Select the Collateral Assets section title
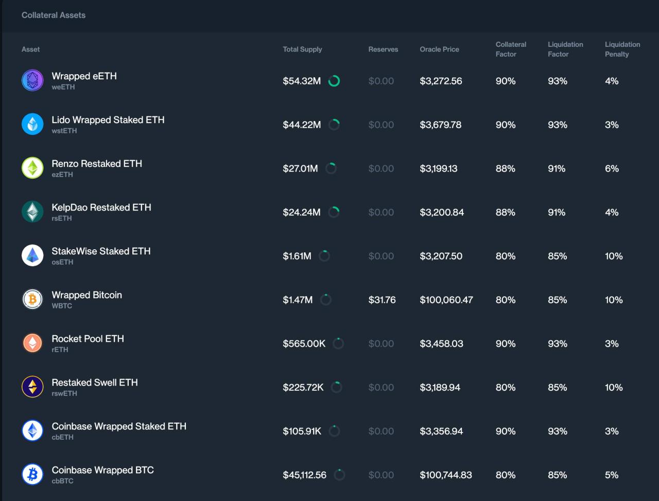Screen dimensions: 659x501 click(54, 15)
